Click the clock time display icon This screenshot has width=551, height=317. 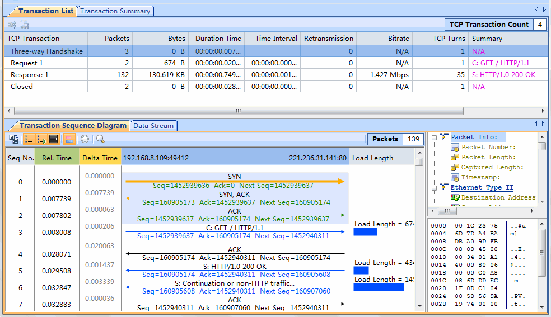point(85,139)
